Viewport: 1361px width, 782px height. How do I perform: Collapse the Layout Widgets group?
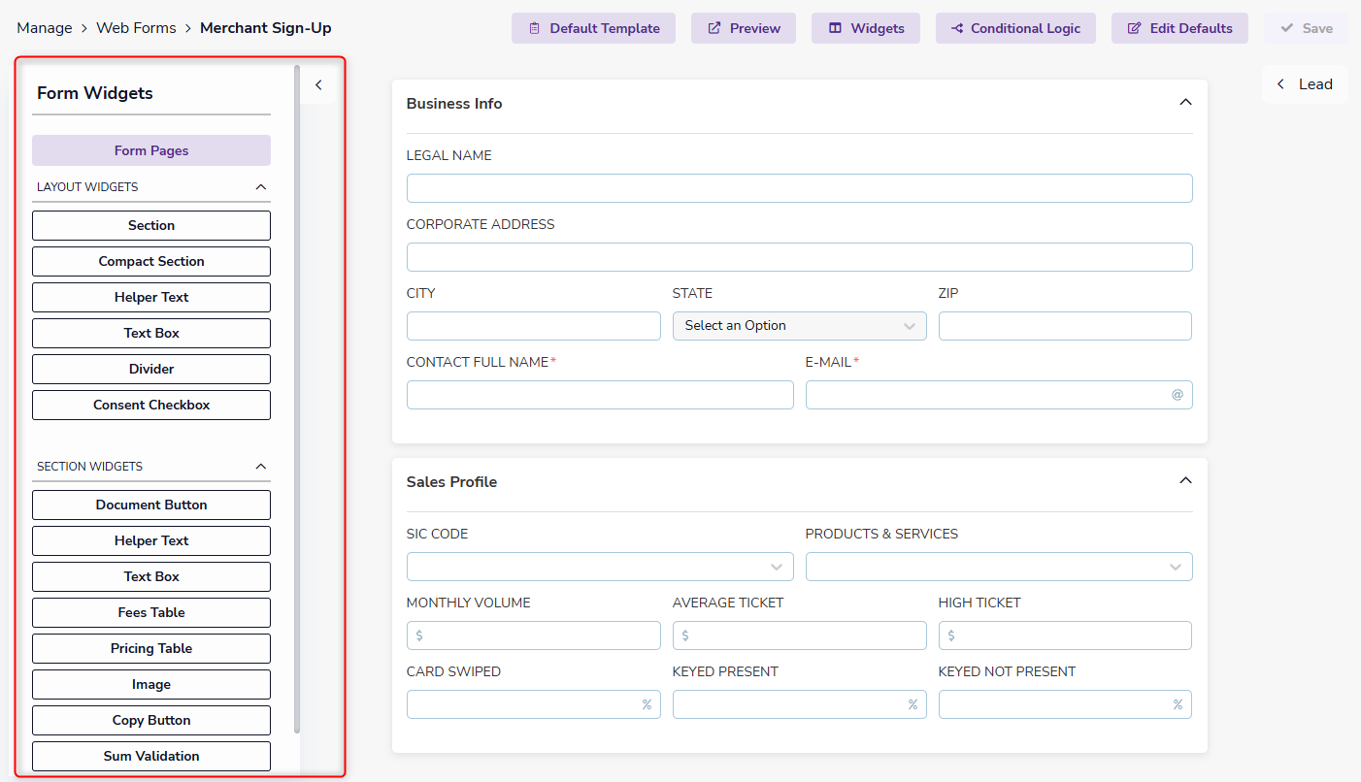(260, 186)
